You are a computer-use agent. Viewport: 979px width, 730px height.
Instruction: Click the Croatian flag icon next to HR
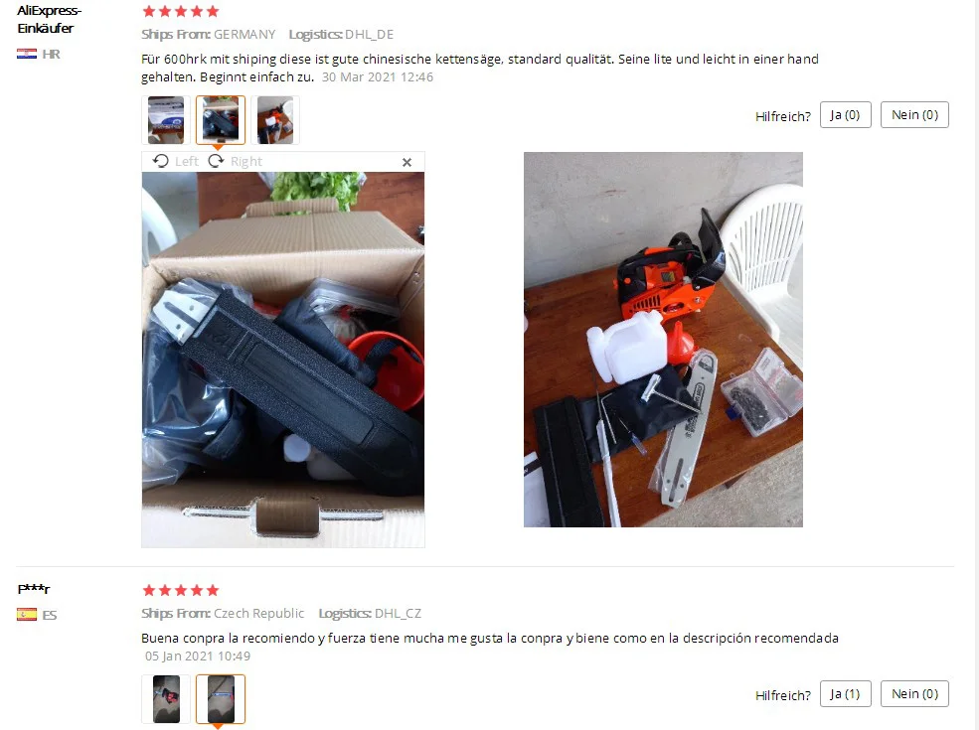[x=27, y=55]
